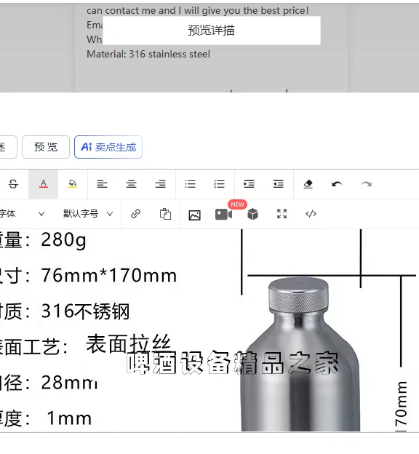Insert an image into the editor
419x454 pixels.
(194, 215)
